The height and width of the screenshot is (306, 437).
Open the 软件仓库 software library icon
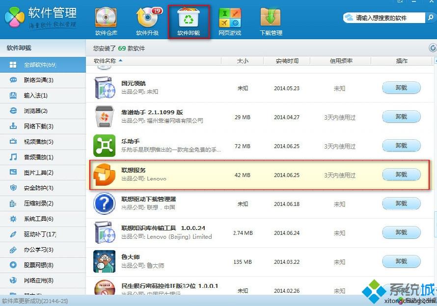[x=106, y=22]
